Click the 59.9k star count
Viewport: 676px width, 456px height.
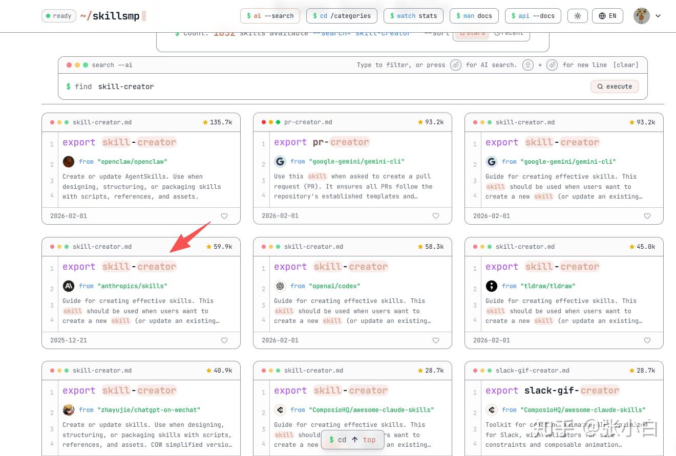(x=219, y=247)
